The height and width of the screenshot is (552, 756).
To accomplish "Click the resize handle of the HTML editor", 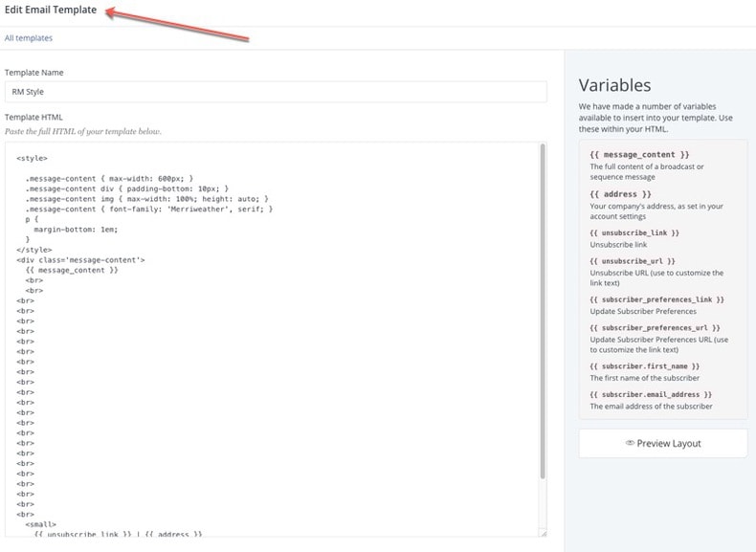I will point(543,532).
